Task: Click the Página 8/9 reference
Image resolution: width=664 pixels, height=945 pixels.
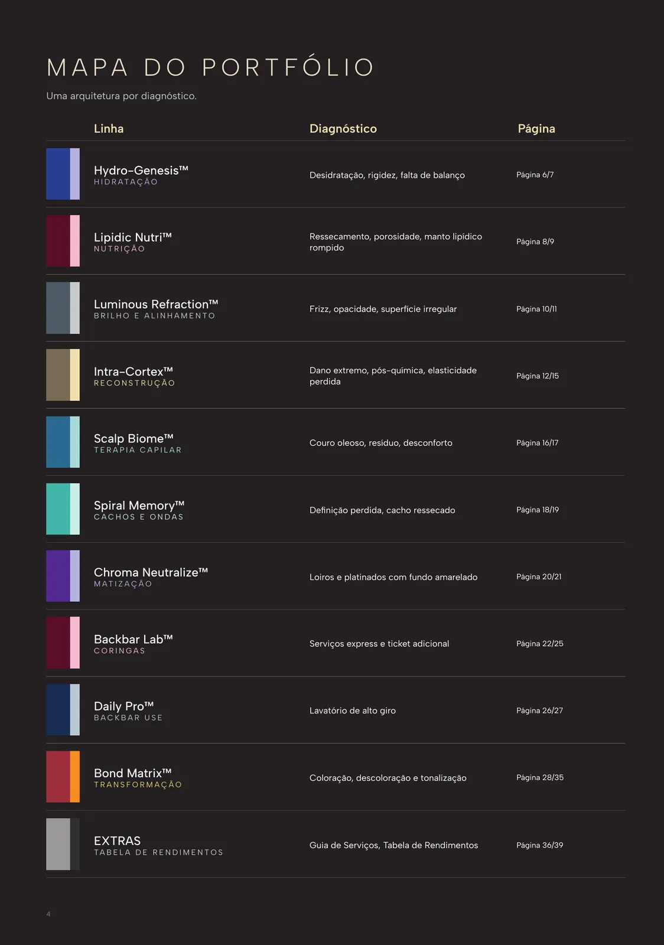Action: (x=535, y=242)
